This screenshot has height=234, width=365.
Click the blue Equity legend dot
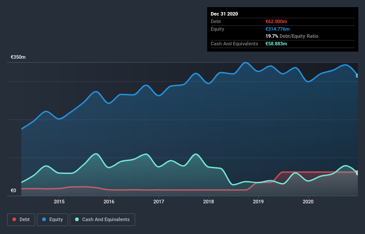44,219
